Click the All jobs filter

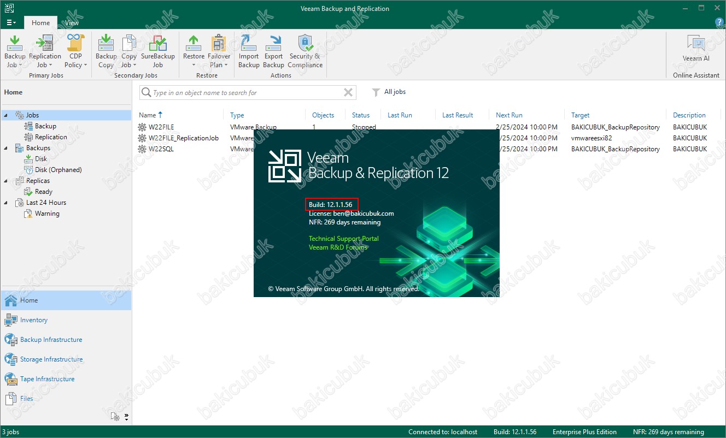click(389, 92)
